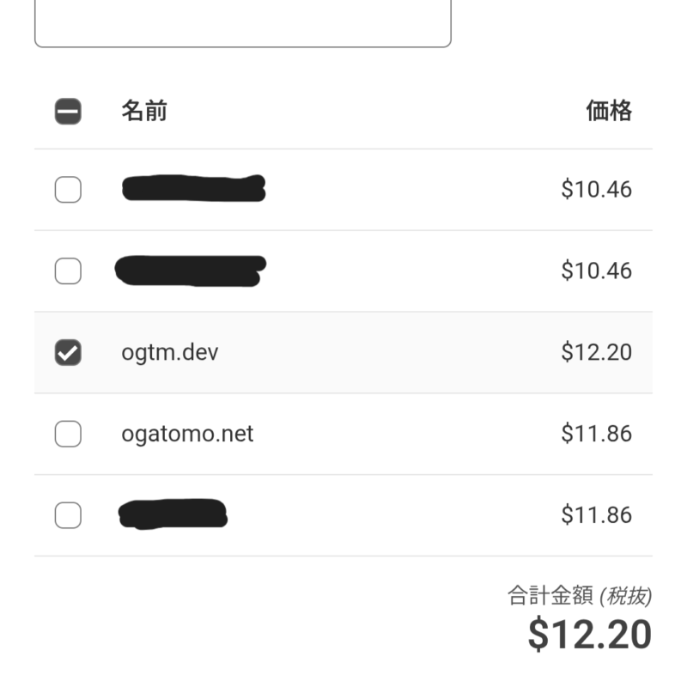This screenshot has height=687, width=687.
Task: Click the 価格 column header
Action: coord(609,111)
